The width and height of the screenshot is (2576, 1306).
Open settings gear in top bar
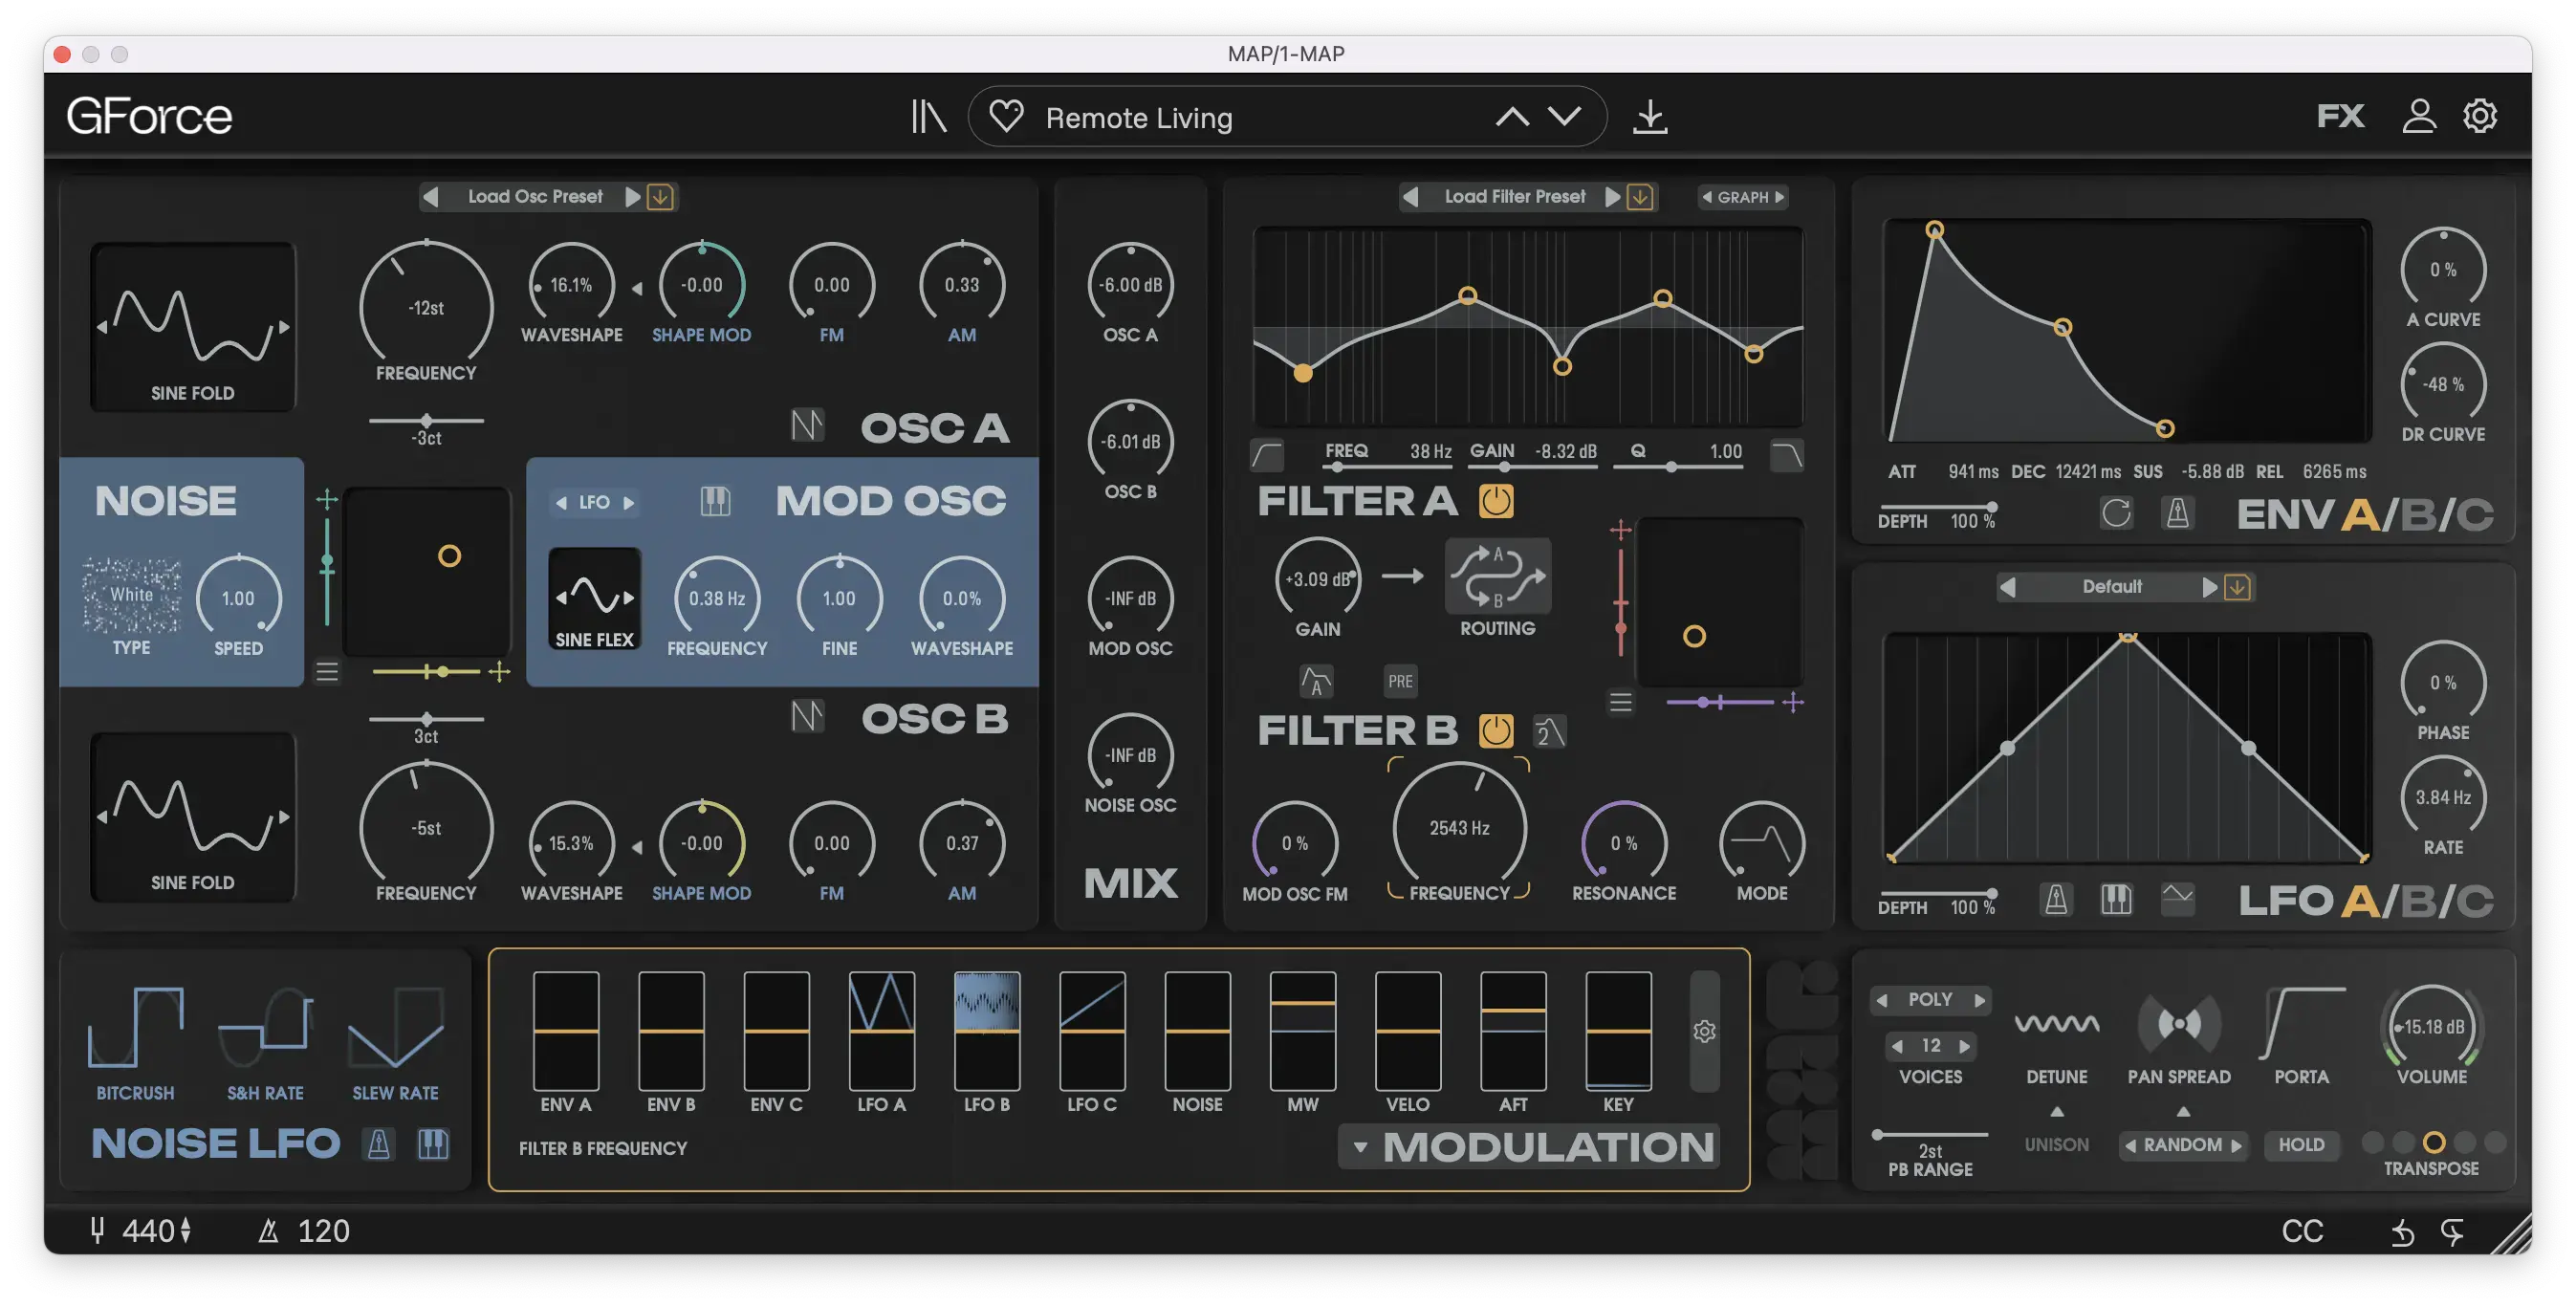[2480, 116]
